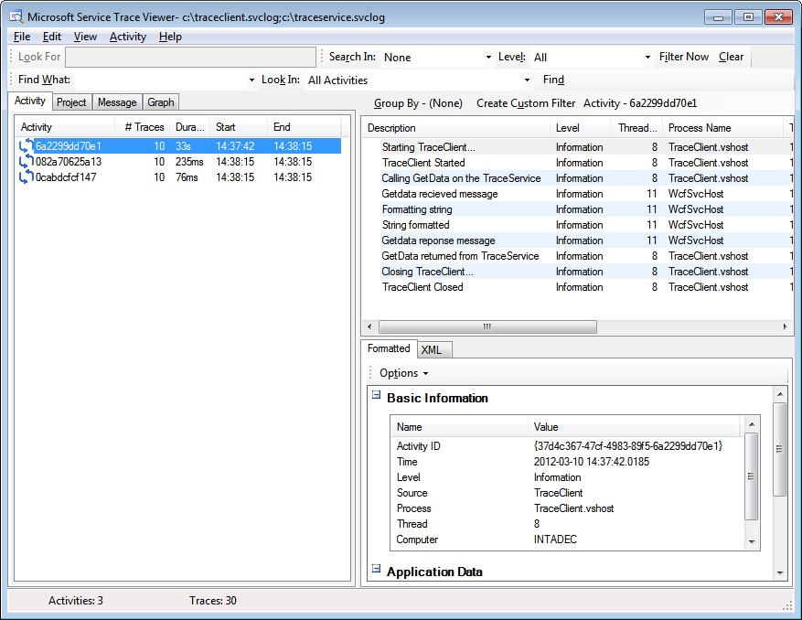Sort by the Start column header
Image resolution: width=802 pixels, height=620 pixels.
(x=239, y=127)
